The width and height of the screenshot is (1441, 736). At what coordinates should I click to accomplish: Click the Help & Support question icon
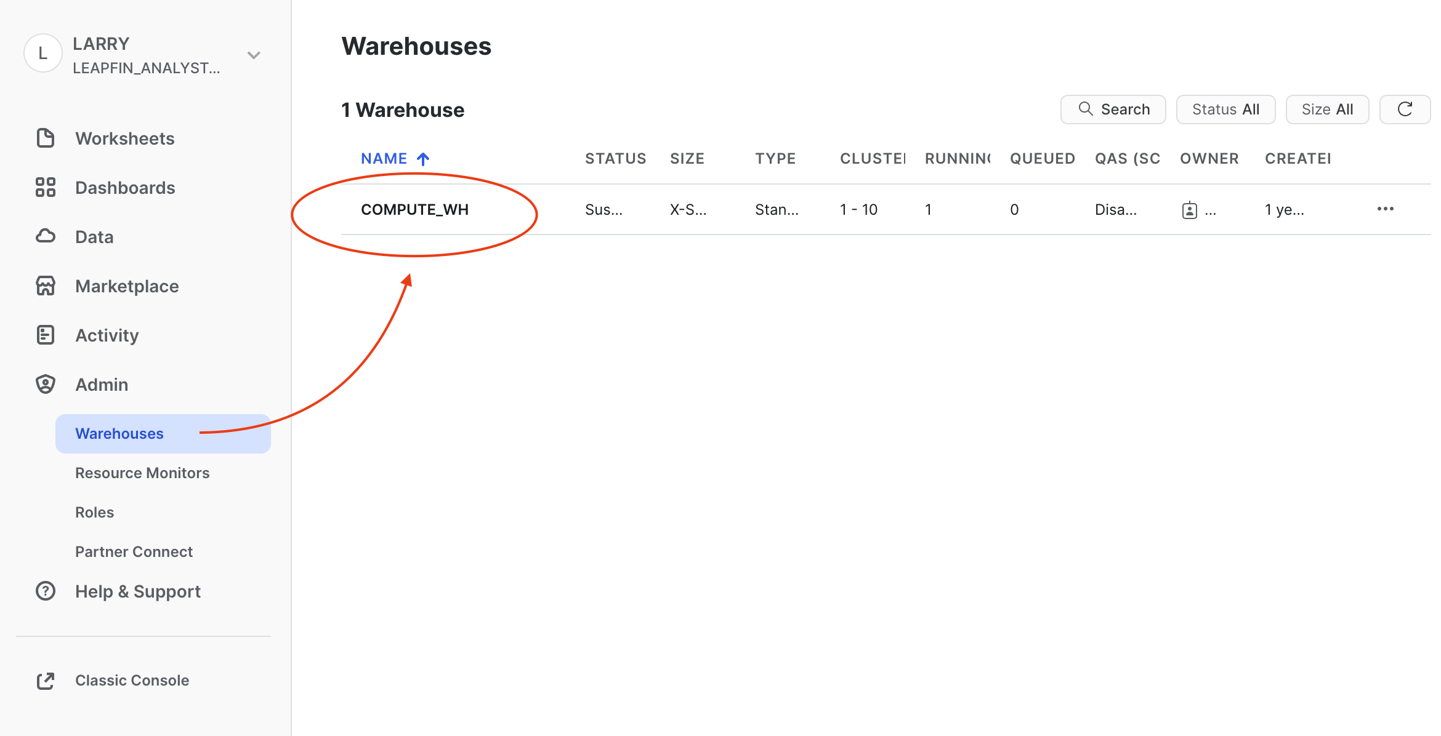(x=46, y=591)
